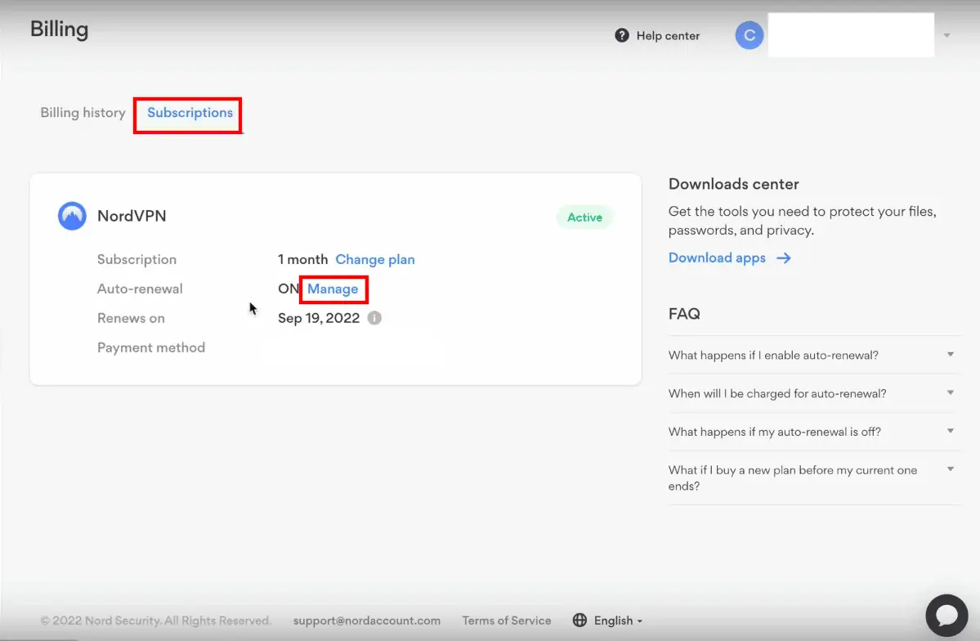Open the Download apps link
The width and height of the screenshot is (980, 641).
[x=717, y=258]
